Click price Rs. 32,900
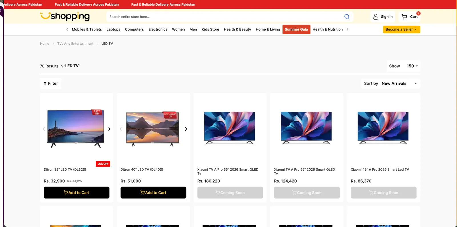The height and width of the screenshot is (227, 457). 54,181
